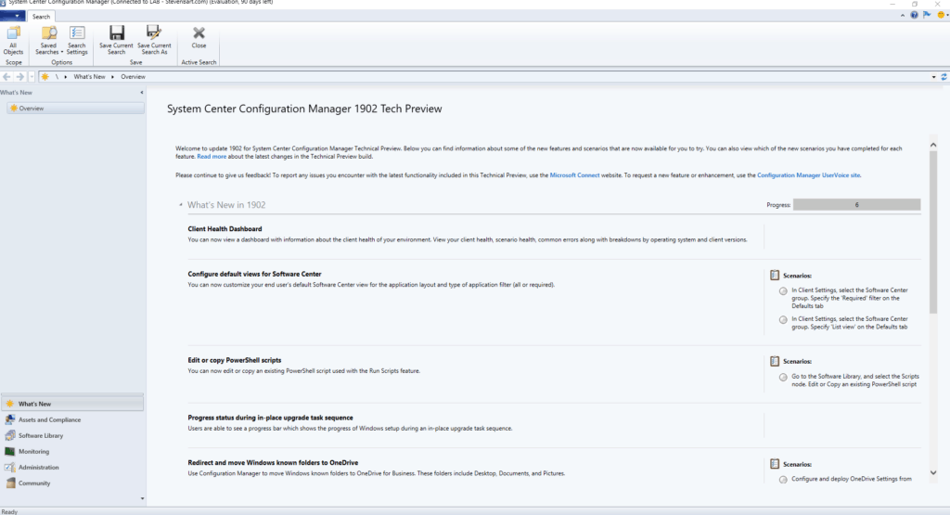Expand root breadcrumb arrow in address bar
This screenshot has width=950, height=515.
[66, 77]
